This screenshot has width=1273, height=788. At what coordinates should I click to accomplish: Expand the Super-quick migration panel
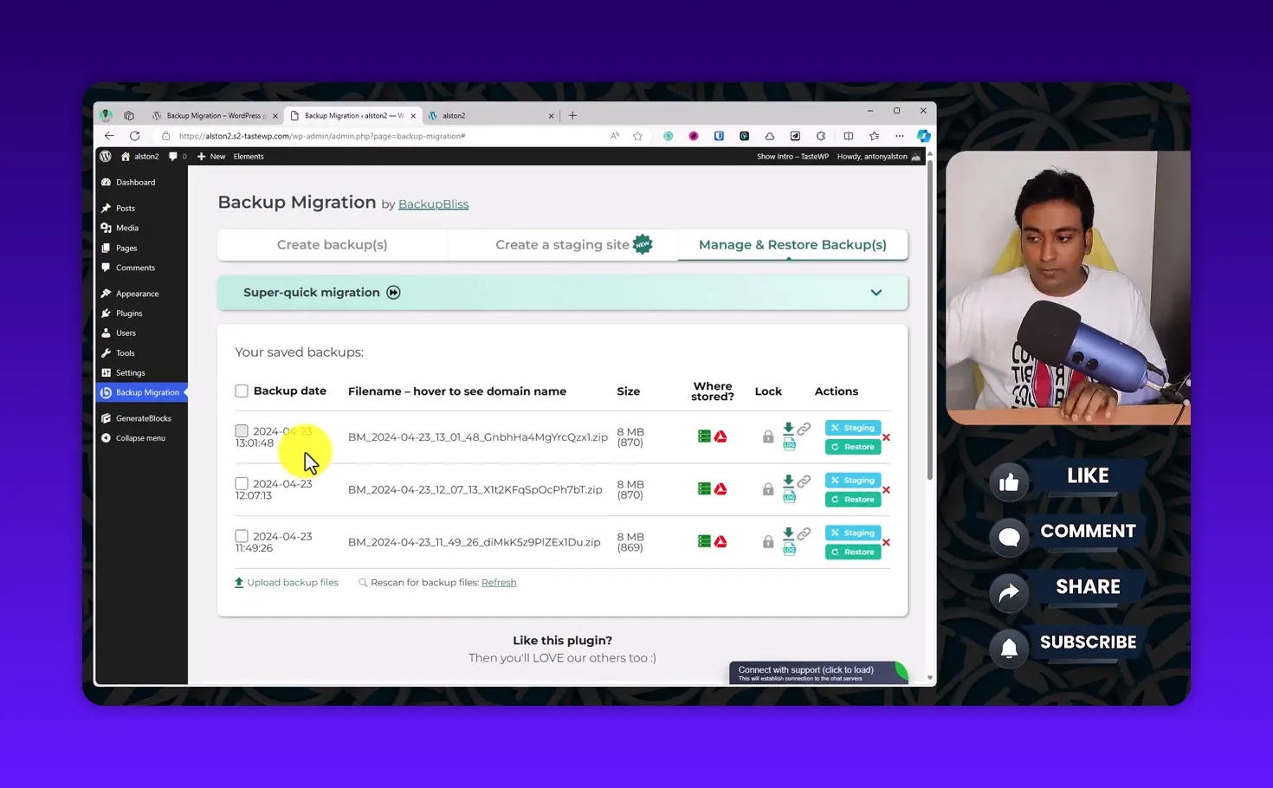click(876, 293)
